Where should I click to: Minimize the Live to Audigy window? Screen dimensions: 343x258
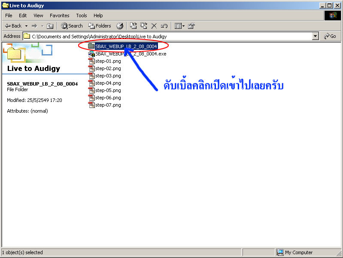pyautogui.click(x=322, y=6)
